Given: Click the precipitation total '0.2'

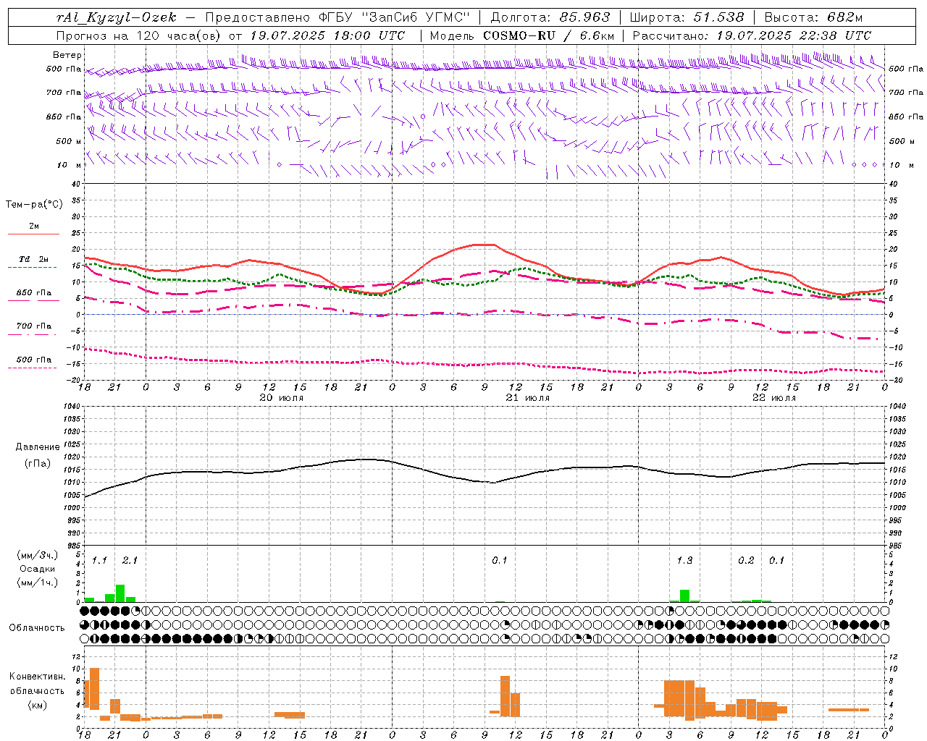Looking at the screenshot, I should coord(746,561).
